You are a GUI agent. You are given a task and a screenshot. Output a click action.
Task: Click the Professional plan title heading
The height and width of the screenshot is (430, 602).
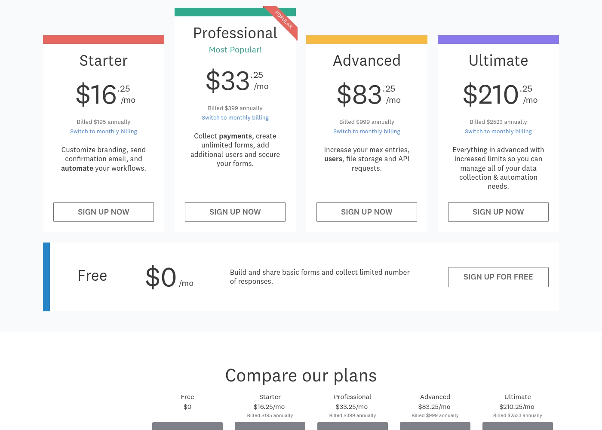(235, 33)
